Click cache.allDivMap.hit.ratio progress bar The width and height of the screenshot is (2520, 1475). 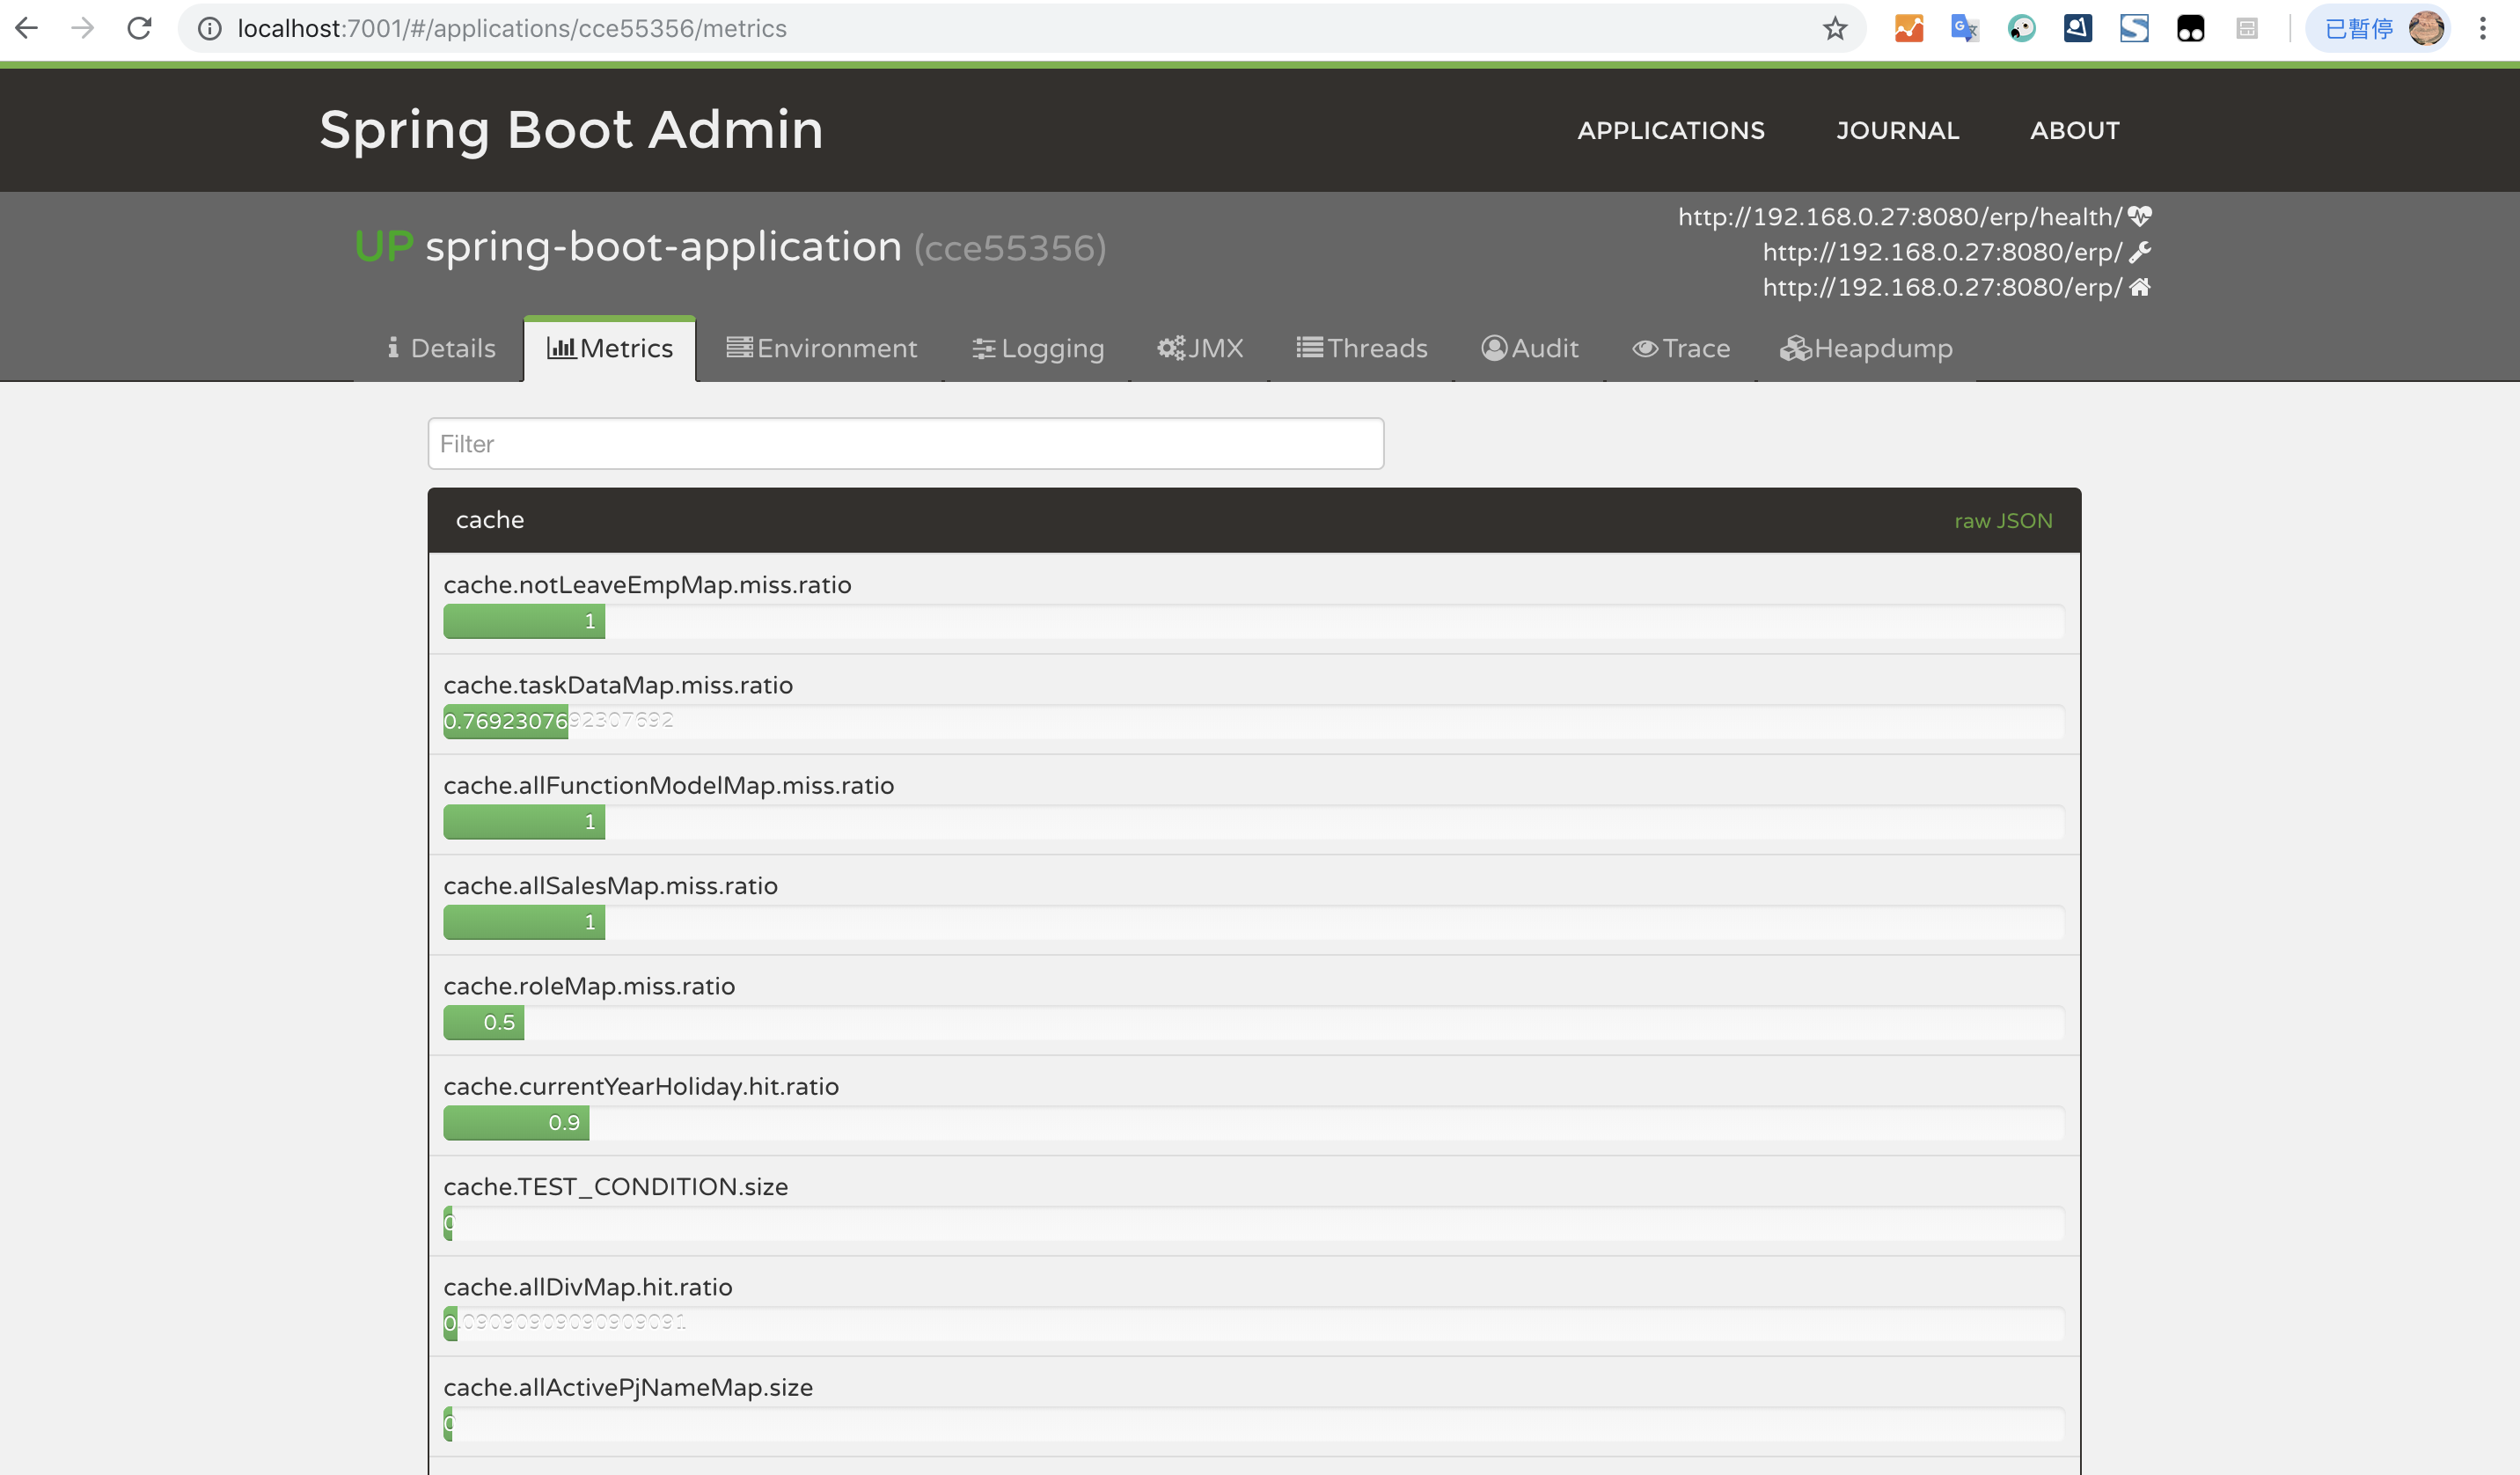[1253, 1323]
